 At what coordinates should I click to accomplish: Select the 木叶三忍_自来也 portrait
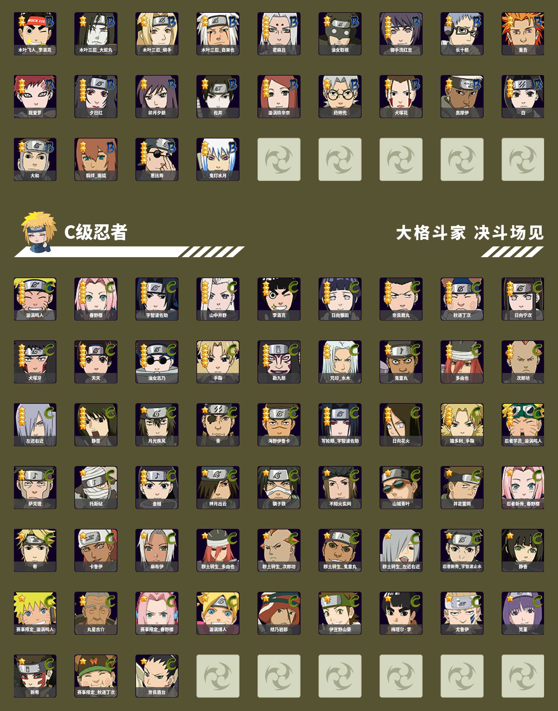coord(218,34)
